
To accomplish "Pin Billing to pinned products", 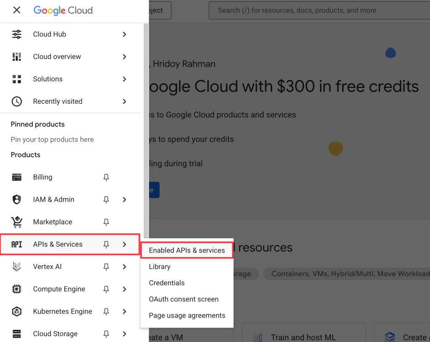I will [106, 177].
